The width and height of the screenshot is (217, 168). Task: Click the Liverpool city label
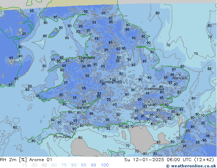click(87, 58)
